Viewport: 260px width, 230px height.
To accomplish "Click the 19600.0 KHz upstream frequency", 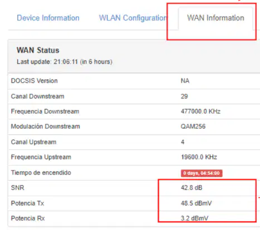I will tap(199, 157).
